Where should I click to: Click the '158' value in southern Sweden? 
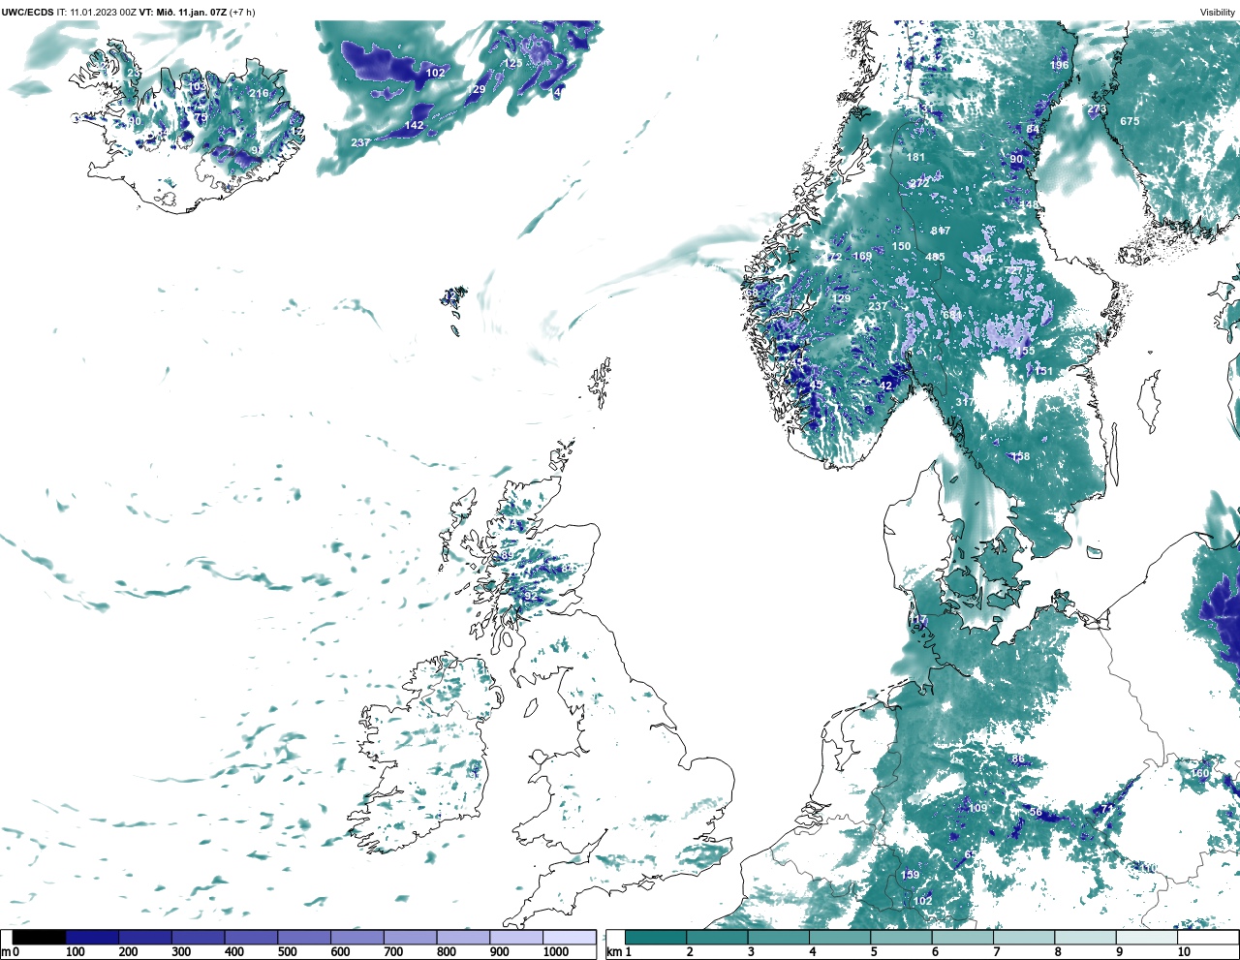pos(1020,456)
